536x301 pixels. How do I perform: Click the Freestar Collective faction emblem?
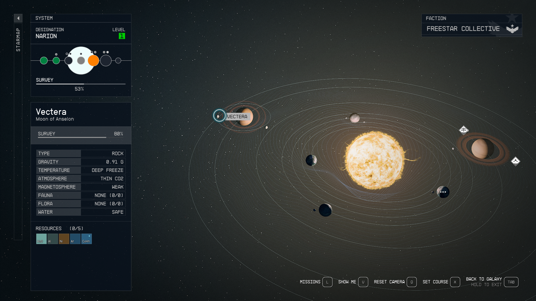click(x=512, y=28)
